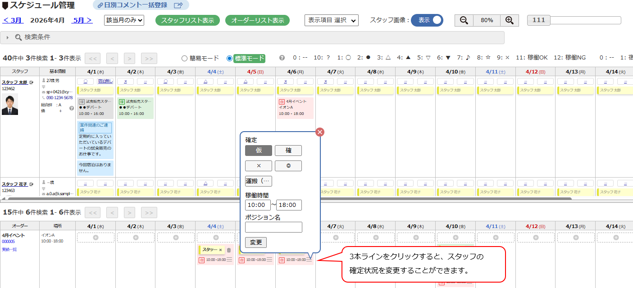Go to next month 5月
The image size is (633, 288).
[x=82, y=20]
